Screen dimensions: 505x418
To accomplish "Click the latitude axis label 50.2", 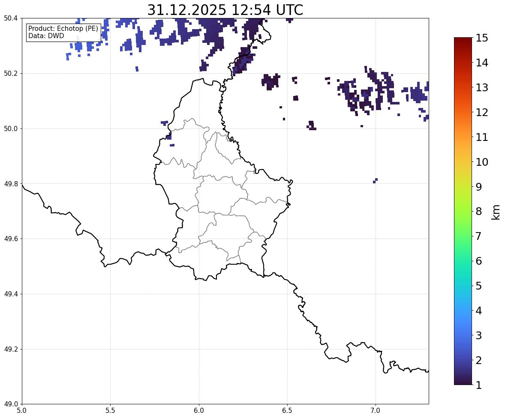I will point(10,73).
